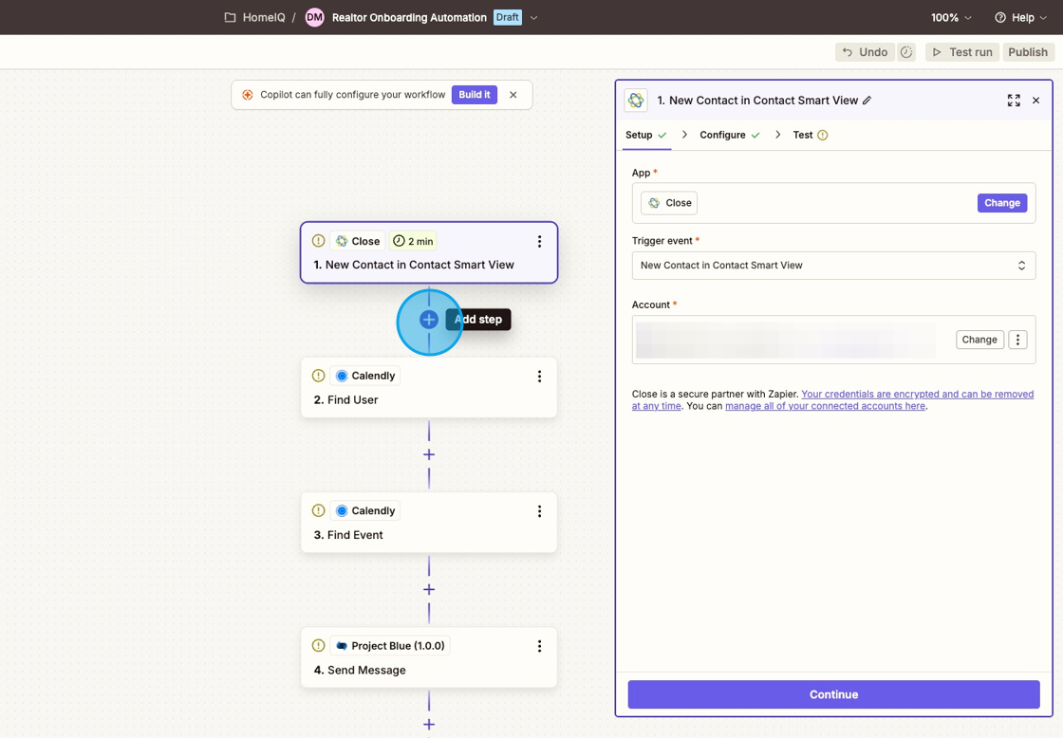
Task: Click the pencil icon to rename step
Action: point(867,101)
